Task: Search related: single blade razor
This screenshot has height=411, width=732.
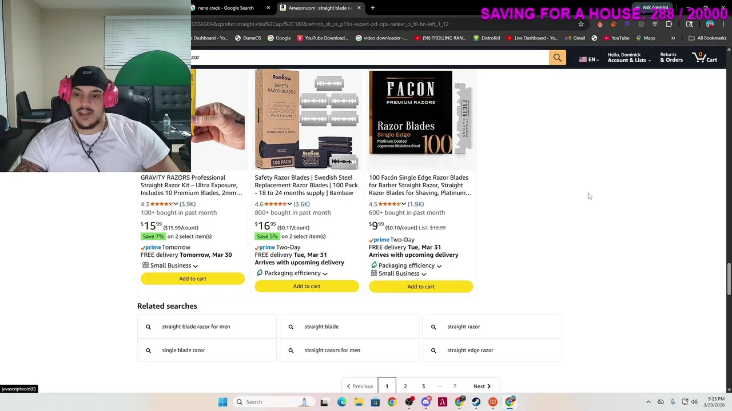Action: pos(207,350)
